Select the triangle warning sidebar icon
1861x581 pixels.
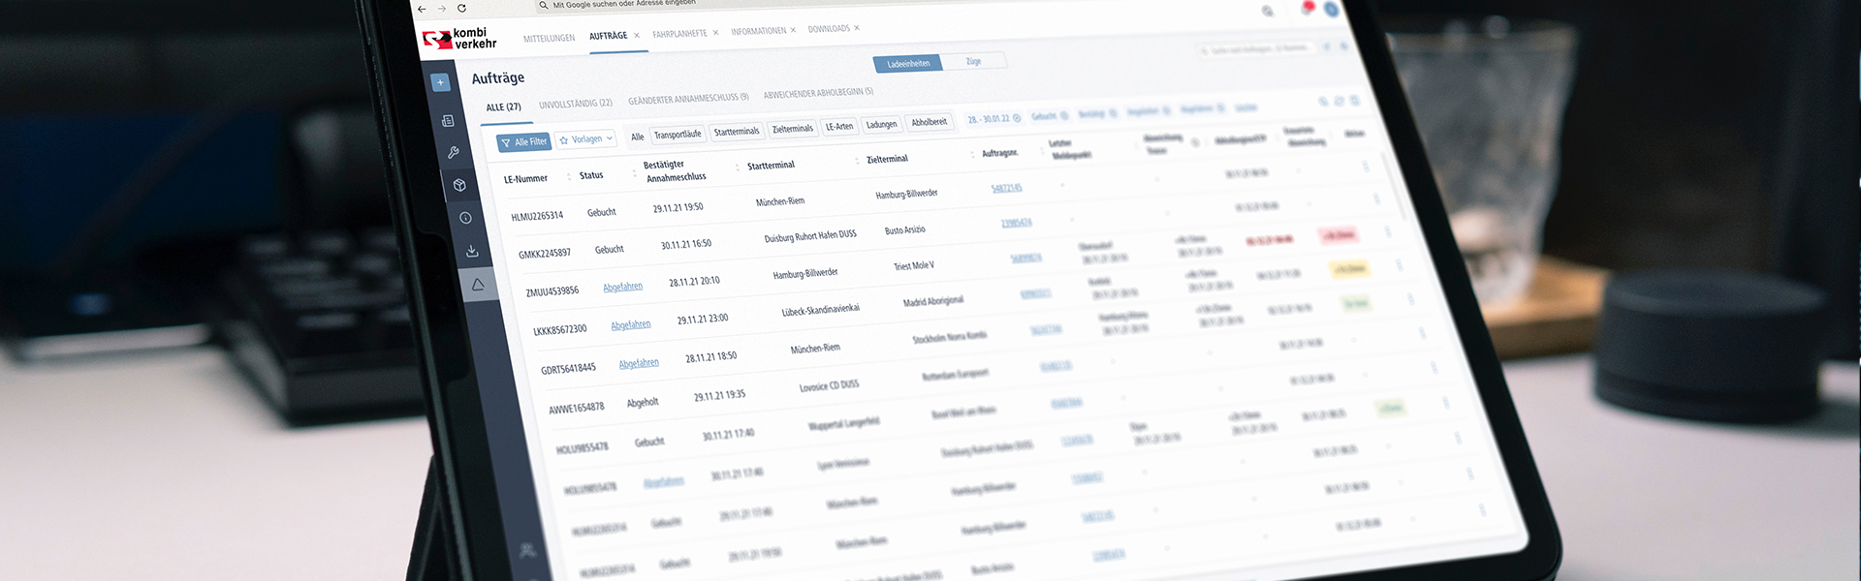pyautogui.click(x=478, y=285)
